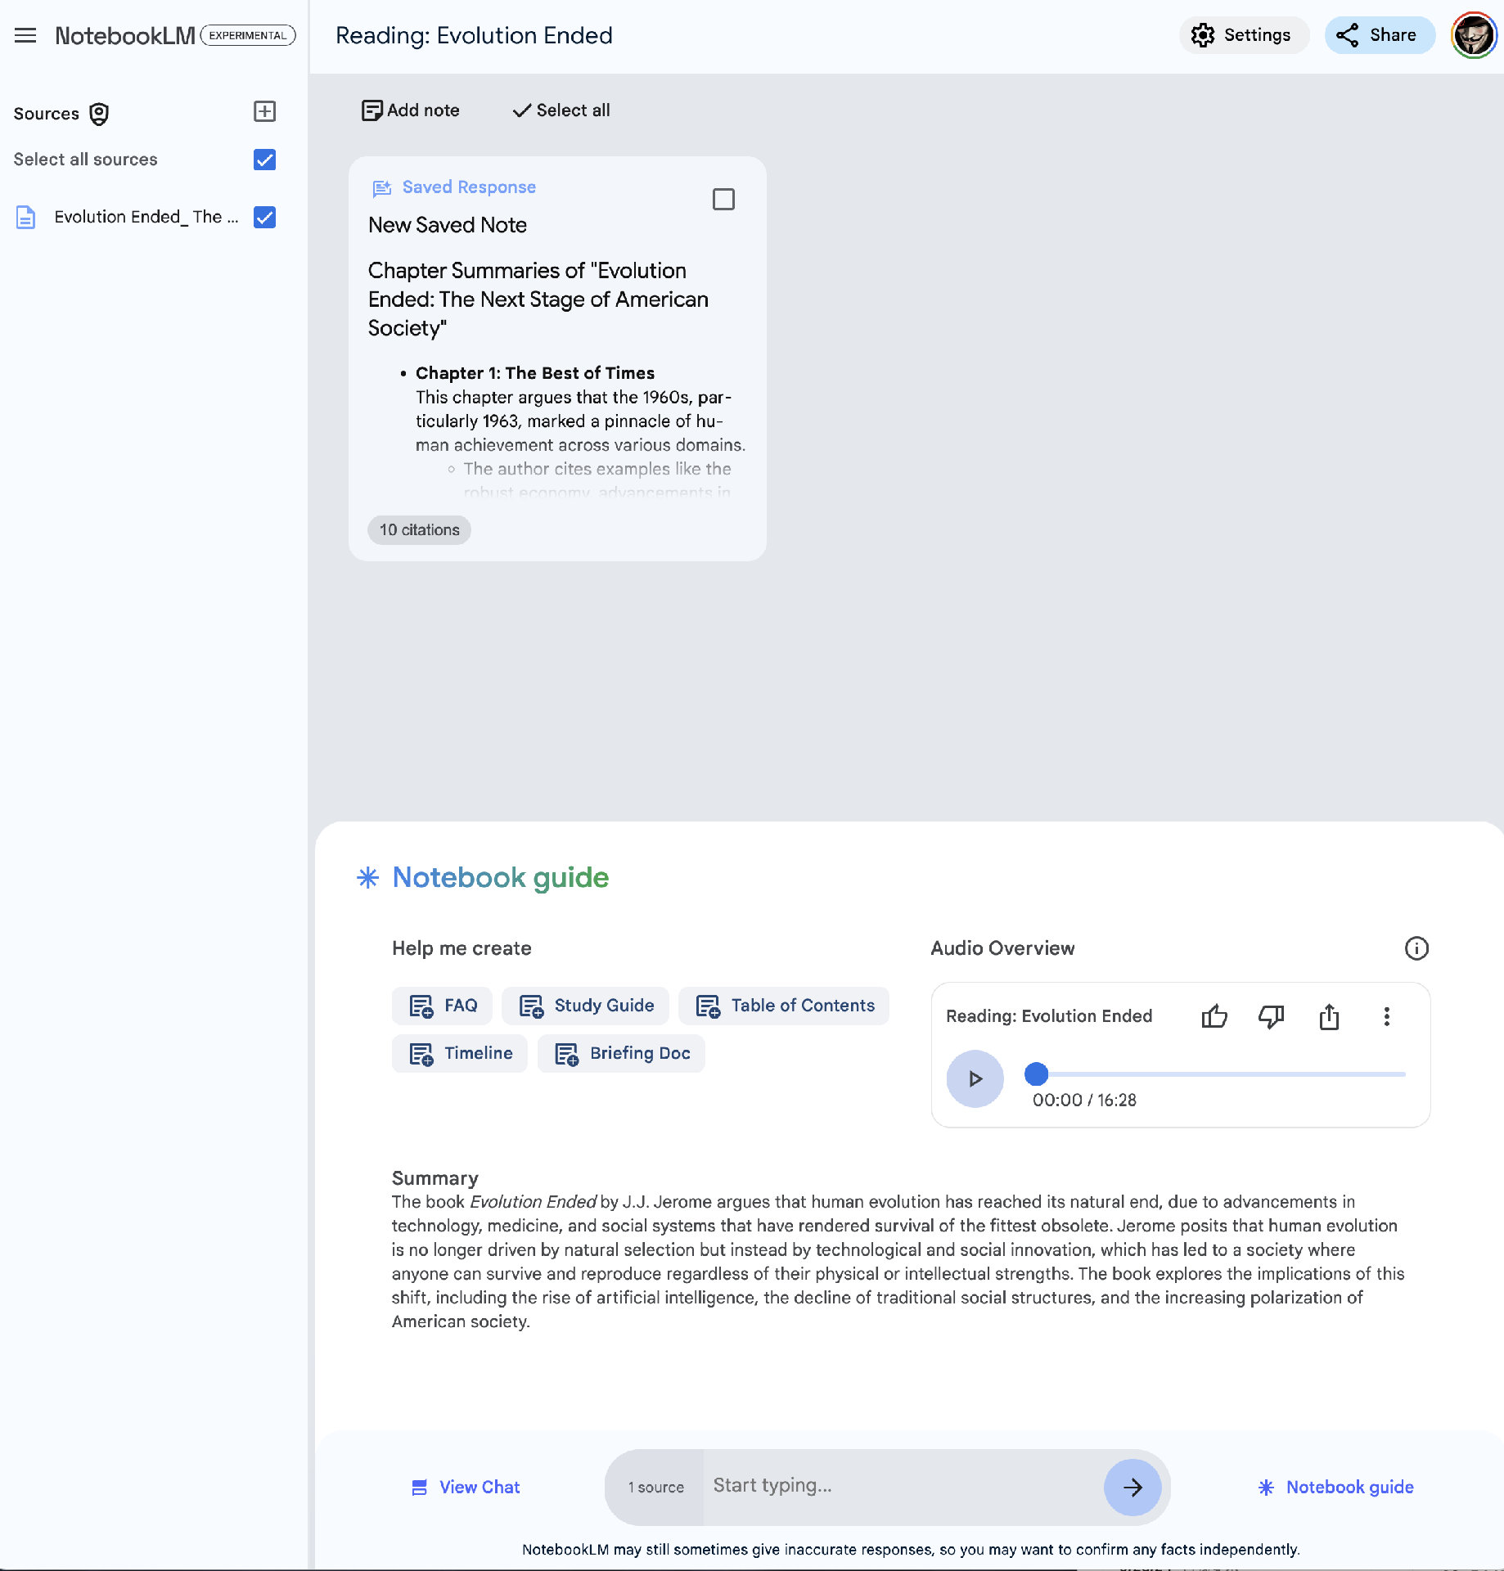This screenshot has height=1571, width=1504.
Task: Uncheck the Select all sources checkbox
Action: [264, 160]
